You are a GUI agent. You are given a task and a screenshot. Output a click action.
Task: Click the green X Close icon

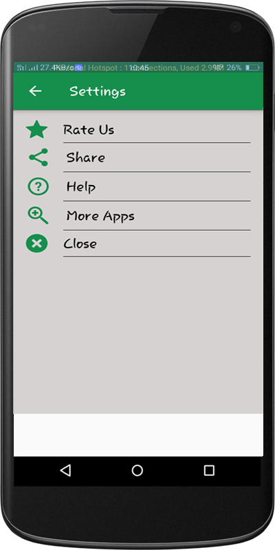point(37,243)
